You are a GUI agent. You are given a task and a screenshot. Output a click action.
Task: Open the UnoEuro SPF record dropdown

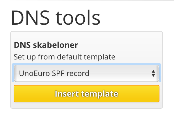pos(86,73)
